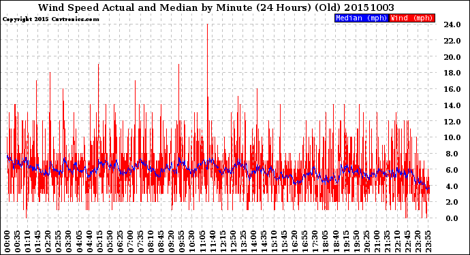Click the 19:50 time axis label

(x=356, y=241)
